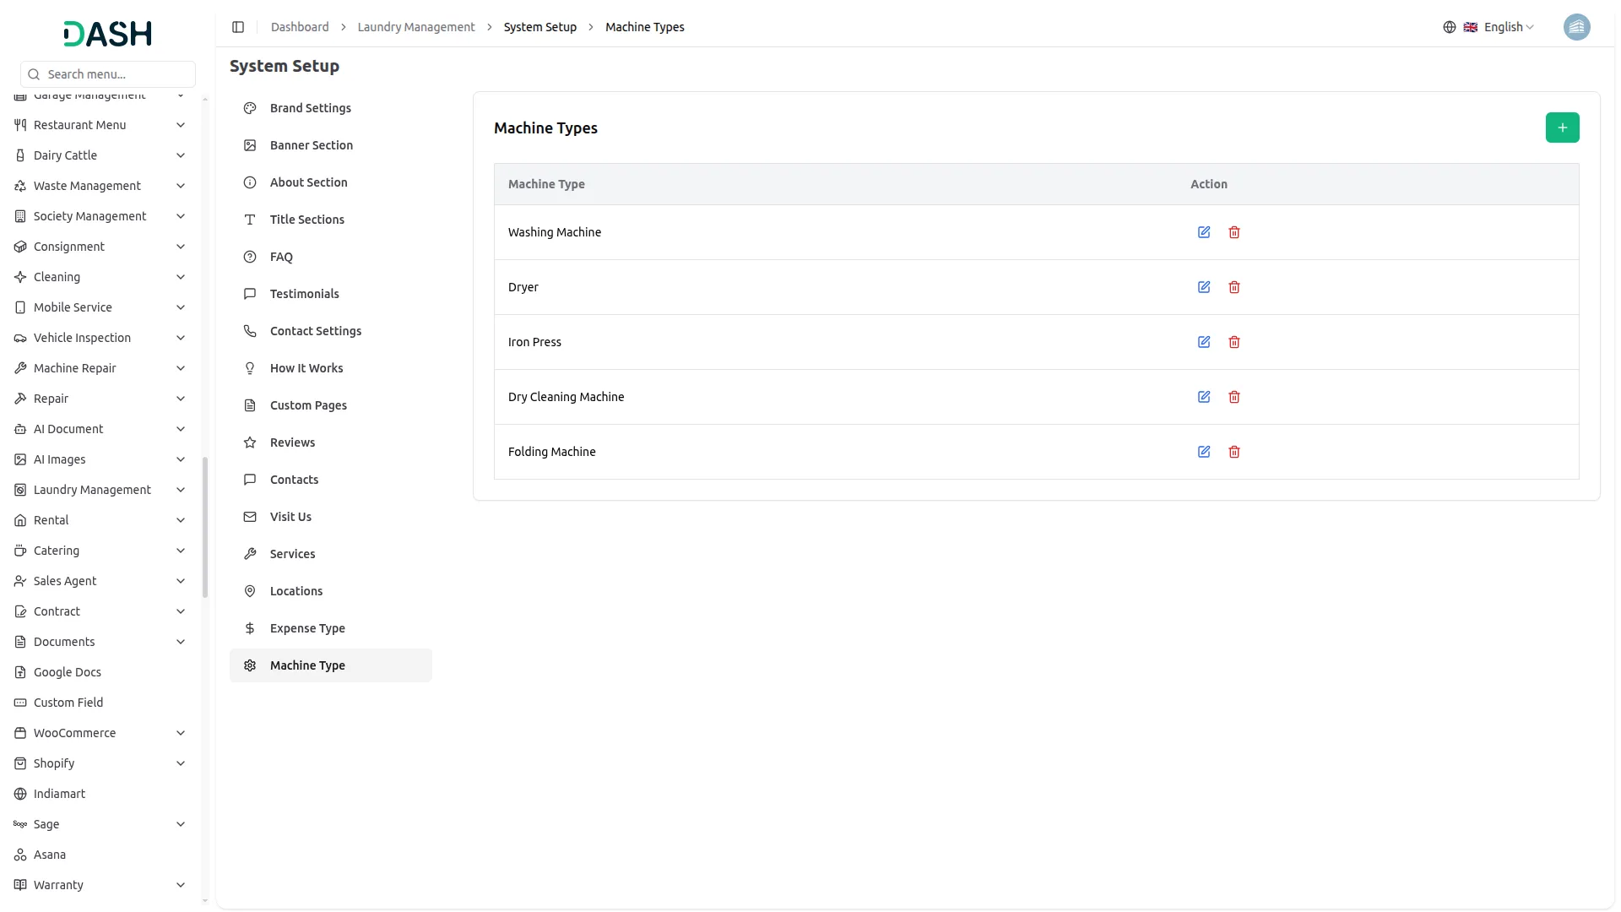This screenshot has width=1621, height=912.
Task: Open the FAQ settings
Action: point(331,257)
